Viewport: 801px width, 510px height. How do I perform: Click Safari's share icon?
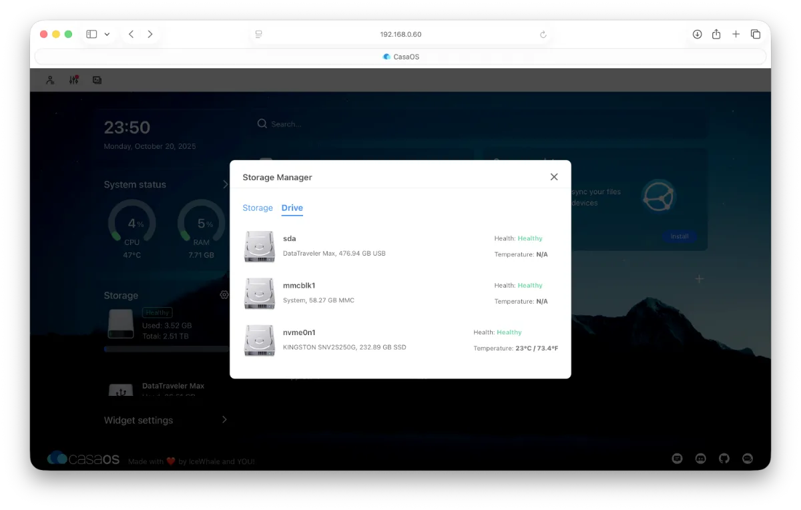716,34
